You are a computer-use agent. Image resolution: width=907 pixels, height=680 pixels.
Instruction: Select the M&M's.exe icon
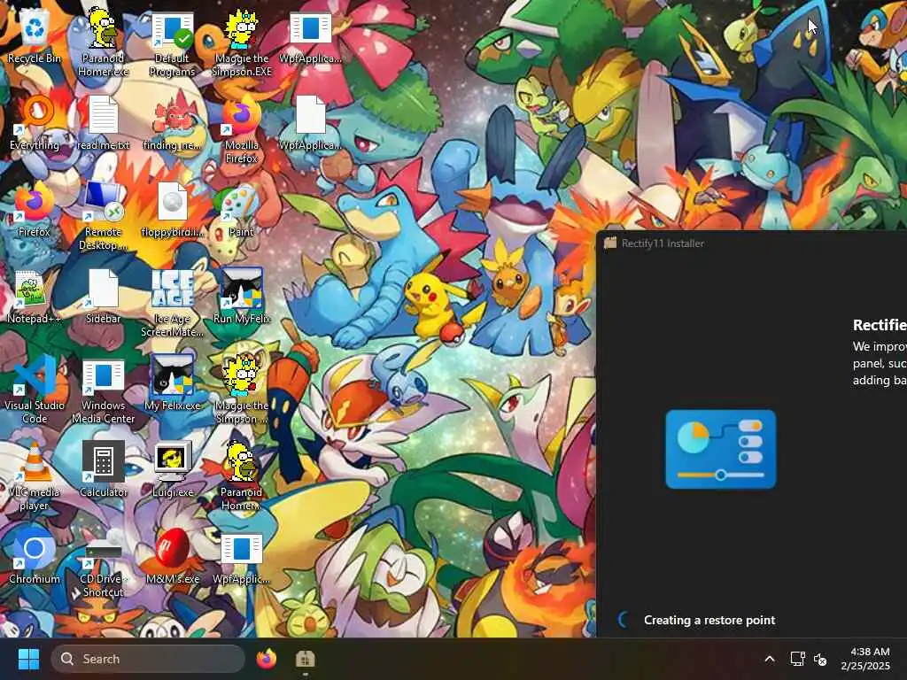click(x=173, y=557)
